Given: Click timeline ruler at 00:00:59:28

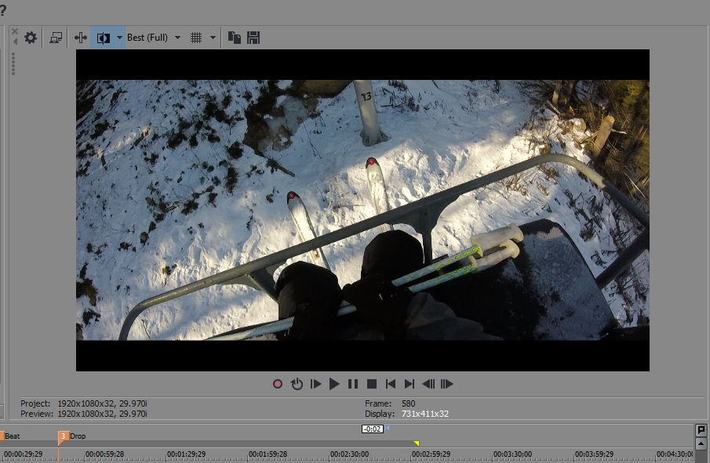Looking at the screenshot, I should pos(104,454).
